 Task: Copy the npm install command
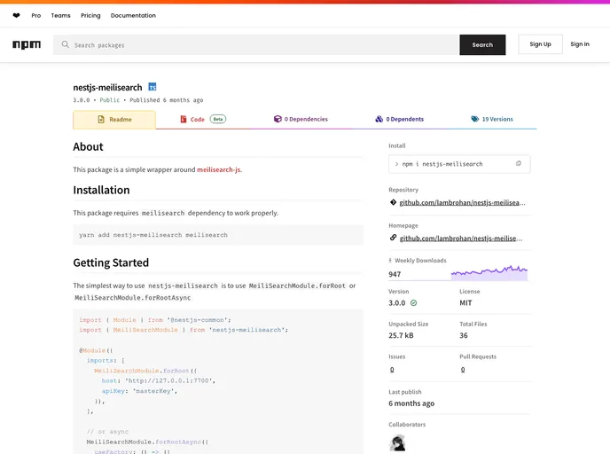pos(519,163)
